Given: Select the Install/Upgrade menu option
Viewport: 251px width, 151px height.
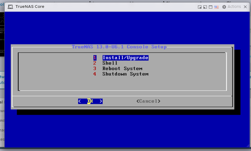Looking at the screenshot, I should (125, 58).
